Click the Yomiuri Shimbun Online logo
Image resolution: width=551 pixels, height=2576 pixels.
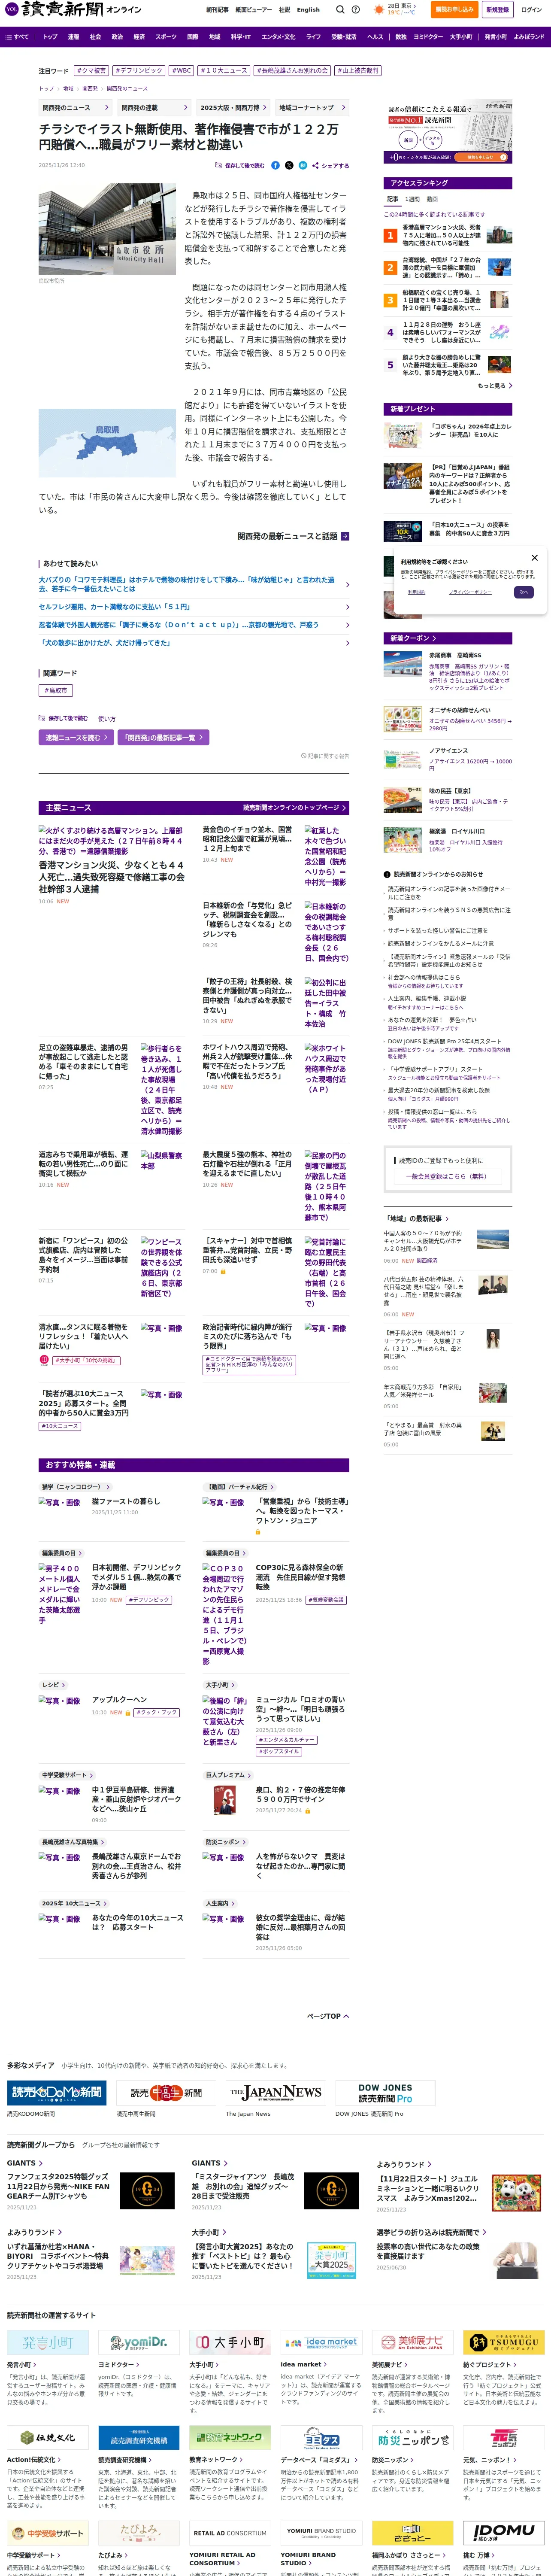click(73, 9)
